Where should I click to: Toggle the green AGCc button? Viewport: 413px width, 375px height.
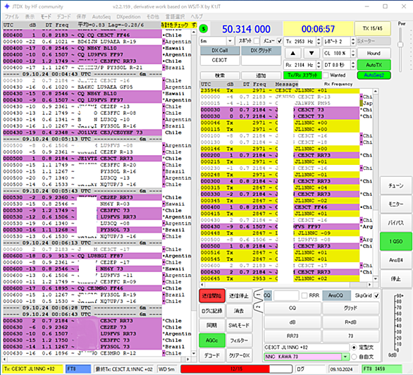212,340
